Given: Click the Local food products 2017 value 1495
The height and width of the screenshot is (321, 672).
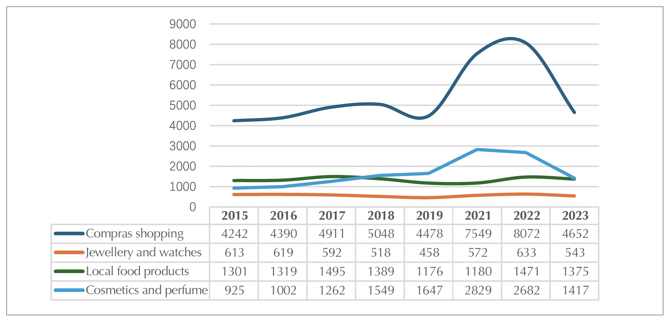Looking at the screenshot, I should 332,271.
